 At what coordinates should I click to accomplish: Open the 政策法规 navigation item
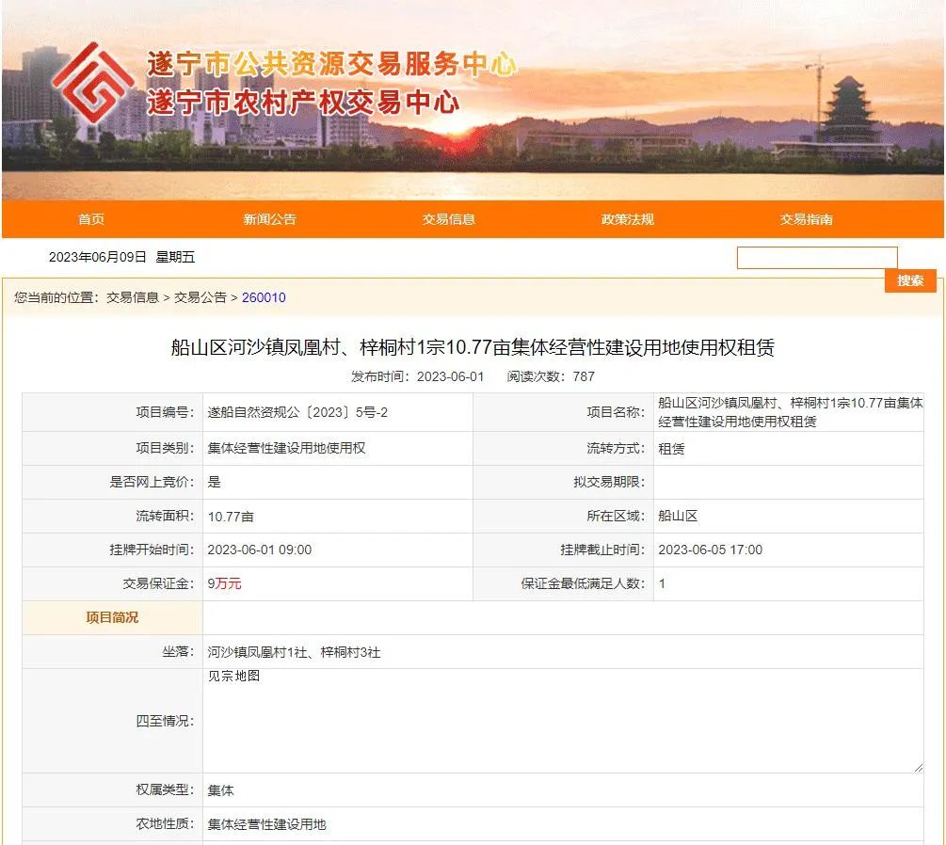click(627, 219)
